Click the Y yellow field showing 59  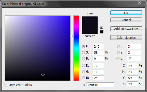pyautogui.click(x=132, y=78)
